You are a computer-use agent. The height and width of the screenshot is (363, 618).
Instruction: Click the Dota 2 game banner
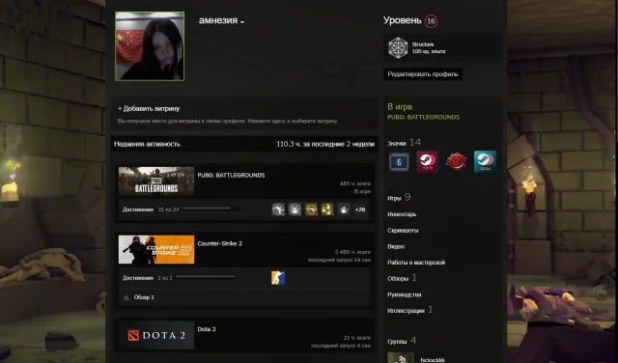click(156, 335)
